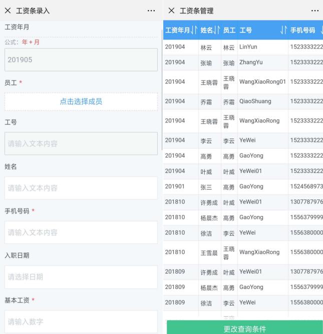Select the WangXiaoRong01 工号 cell

pyautogui.click(x=262, y=82)
